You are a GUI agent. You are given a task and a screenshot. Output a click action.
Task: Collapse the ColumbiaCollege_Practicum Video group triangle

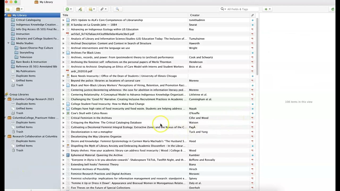5,118
